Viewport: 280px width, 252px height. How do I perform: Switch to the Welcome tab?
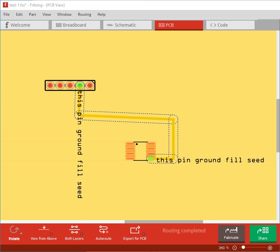coord(24,25)
